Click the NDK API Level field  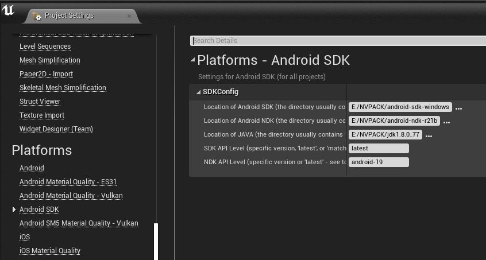(x=379, y=162)
